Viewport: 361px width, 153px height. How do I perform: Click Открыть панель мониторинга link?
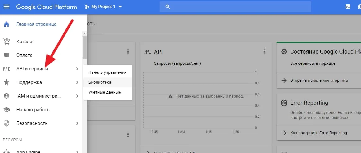(x=319, y=81)
